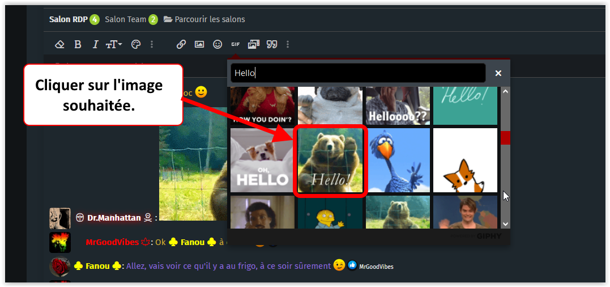
Task: Close the GIF search panel
Action: pyautogui.click(x=498, y=73)
